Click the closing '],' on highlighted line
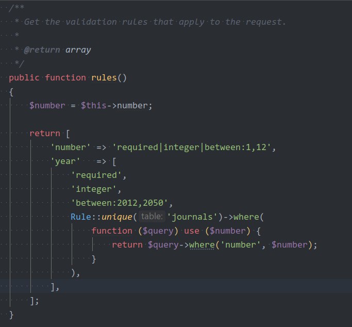Screen dimensions: 352x327 [55, 287]
